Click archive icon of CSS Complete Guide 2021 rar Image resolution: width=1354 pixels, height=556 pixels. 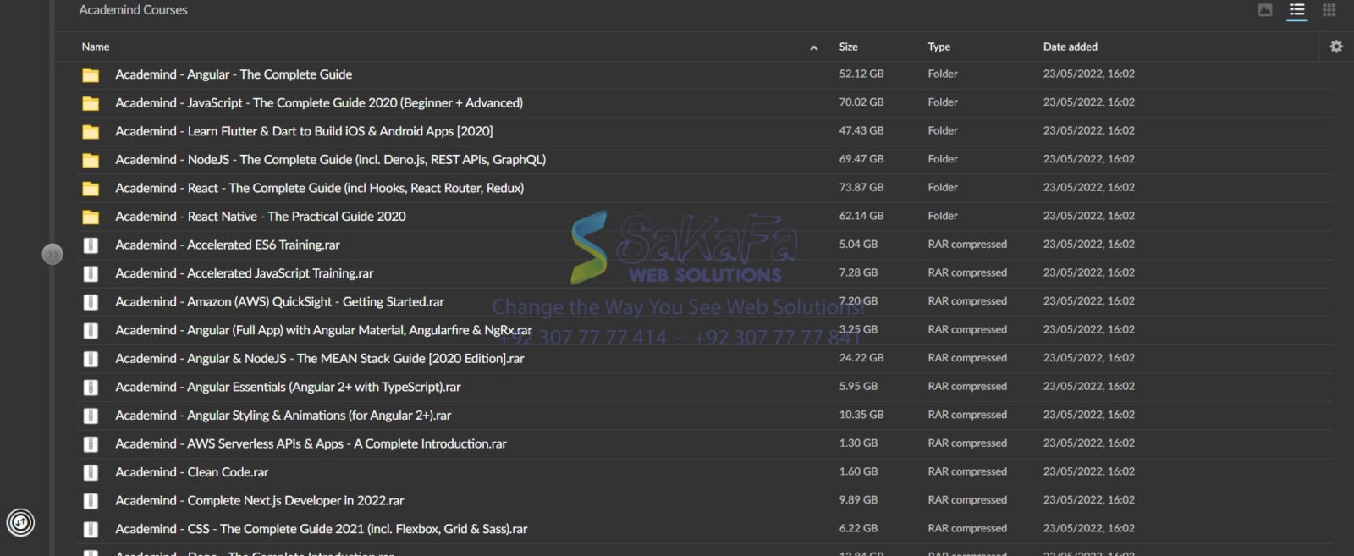click(x=91, y=530)
